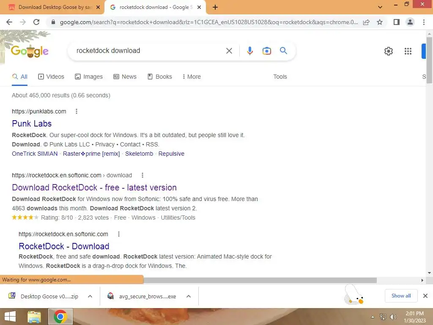433x325 pixels.
Task: Go back to the previous page
Action: [9, 22]
